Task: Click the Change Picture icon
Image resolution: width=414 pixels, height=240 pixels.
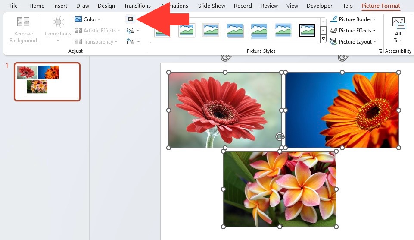Action: click(131, 30)
